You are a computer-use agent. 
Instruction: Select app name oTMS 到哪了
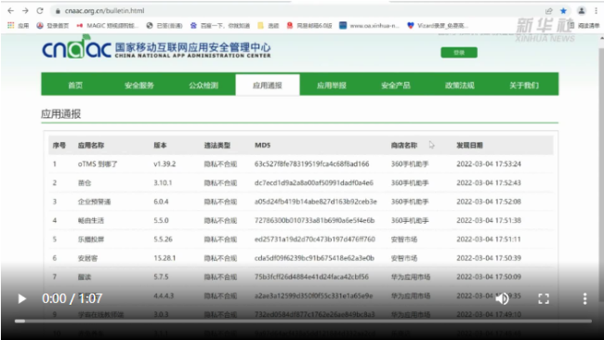click(x=98, y=164)
